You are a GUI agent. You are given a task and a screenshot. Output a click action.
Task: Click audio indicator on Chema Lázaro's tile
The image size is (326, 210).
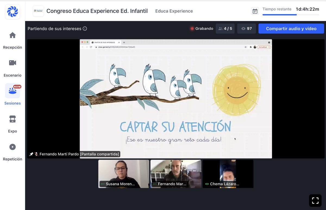207,184
